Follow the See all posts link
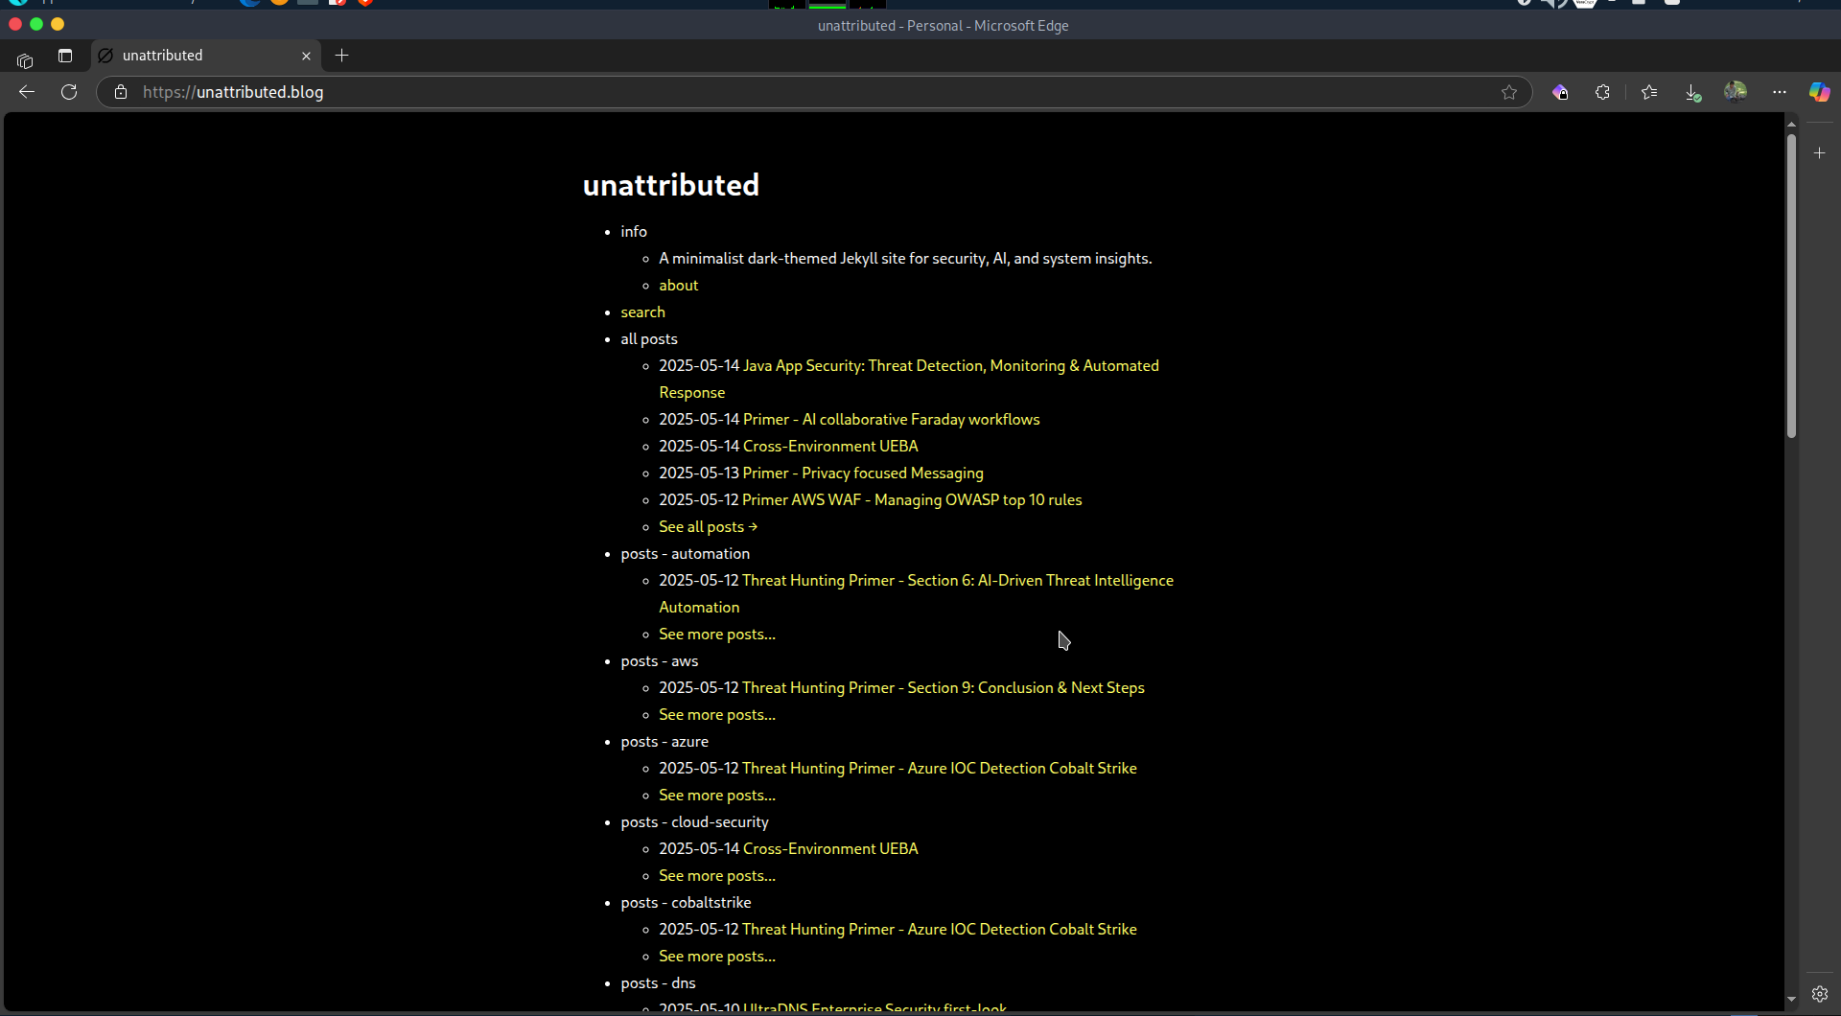1841x1016 pixels. (x=708, y=527)
